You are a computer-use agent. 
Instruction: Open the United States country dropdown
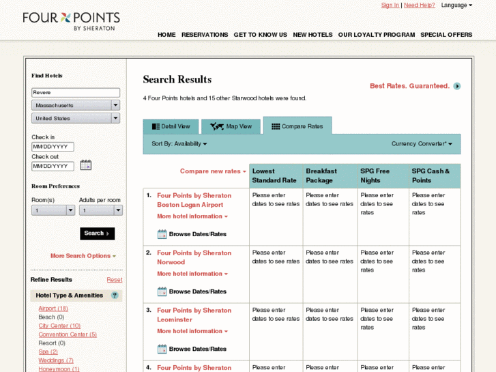[x=76, y=118]
